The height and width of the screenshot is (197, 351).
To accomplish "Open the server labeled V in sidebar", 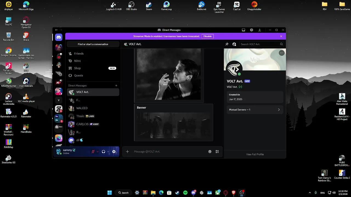I will pos(59,100).
